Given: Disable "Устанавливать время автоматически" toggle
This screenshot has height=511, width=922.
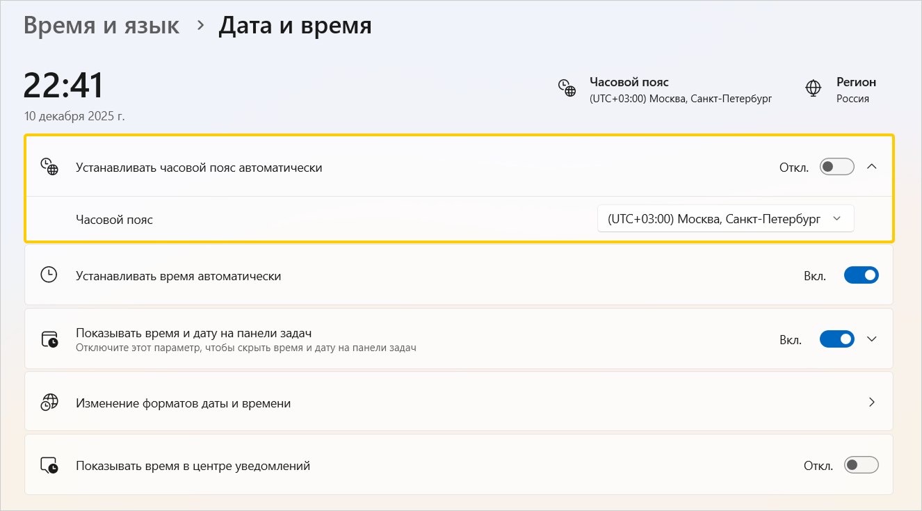Looking at the screenshot, I should click(861, 275).
